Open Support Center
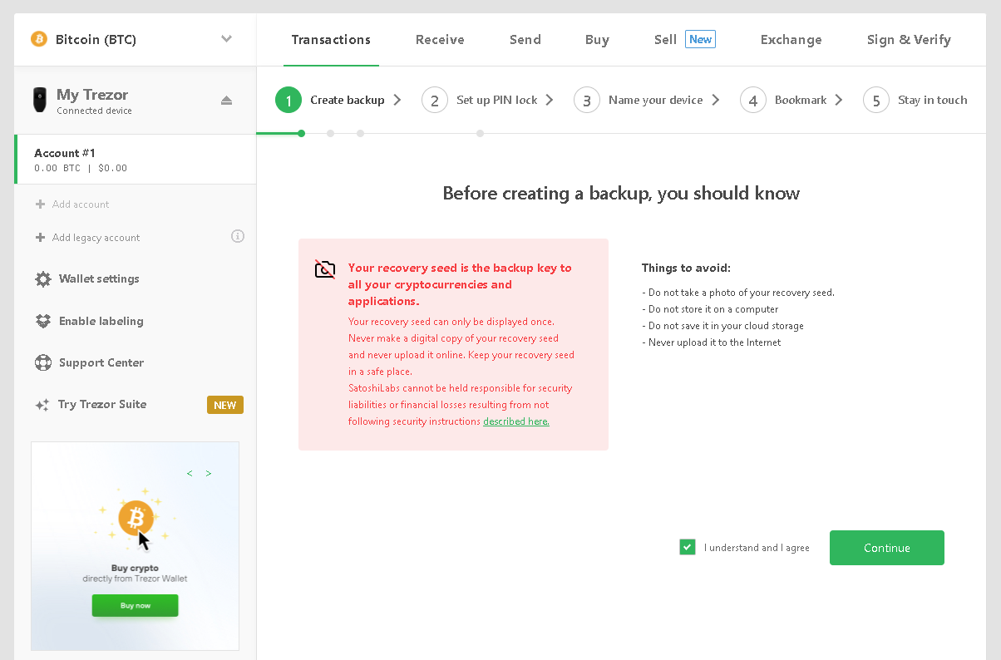Screen dimensions: 1001x660 point(101,362)
